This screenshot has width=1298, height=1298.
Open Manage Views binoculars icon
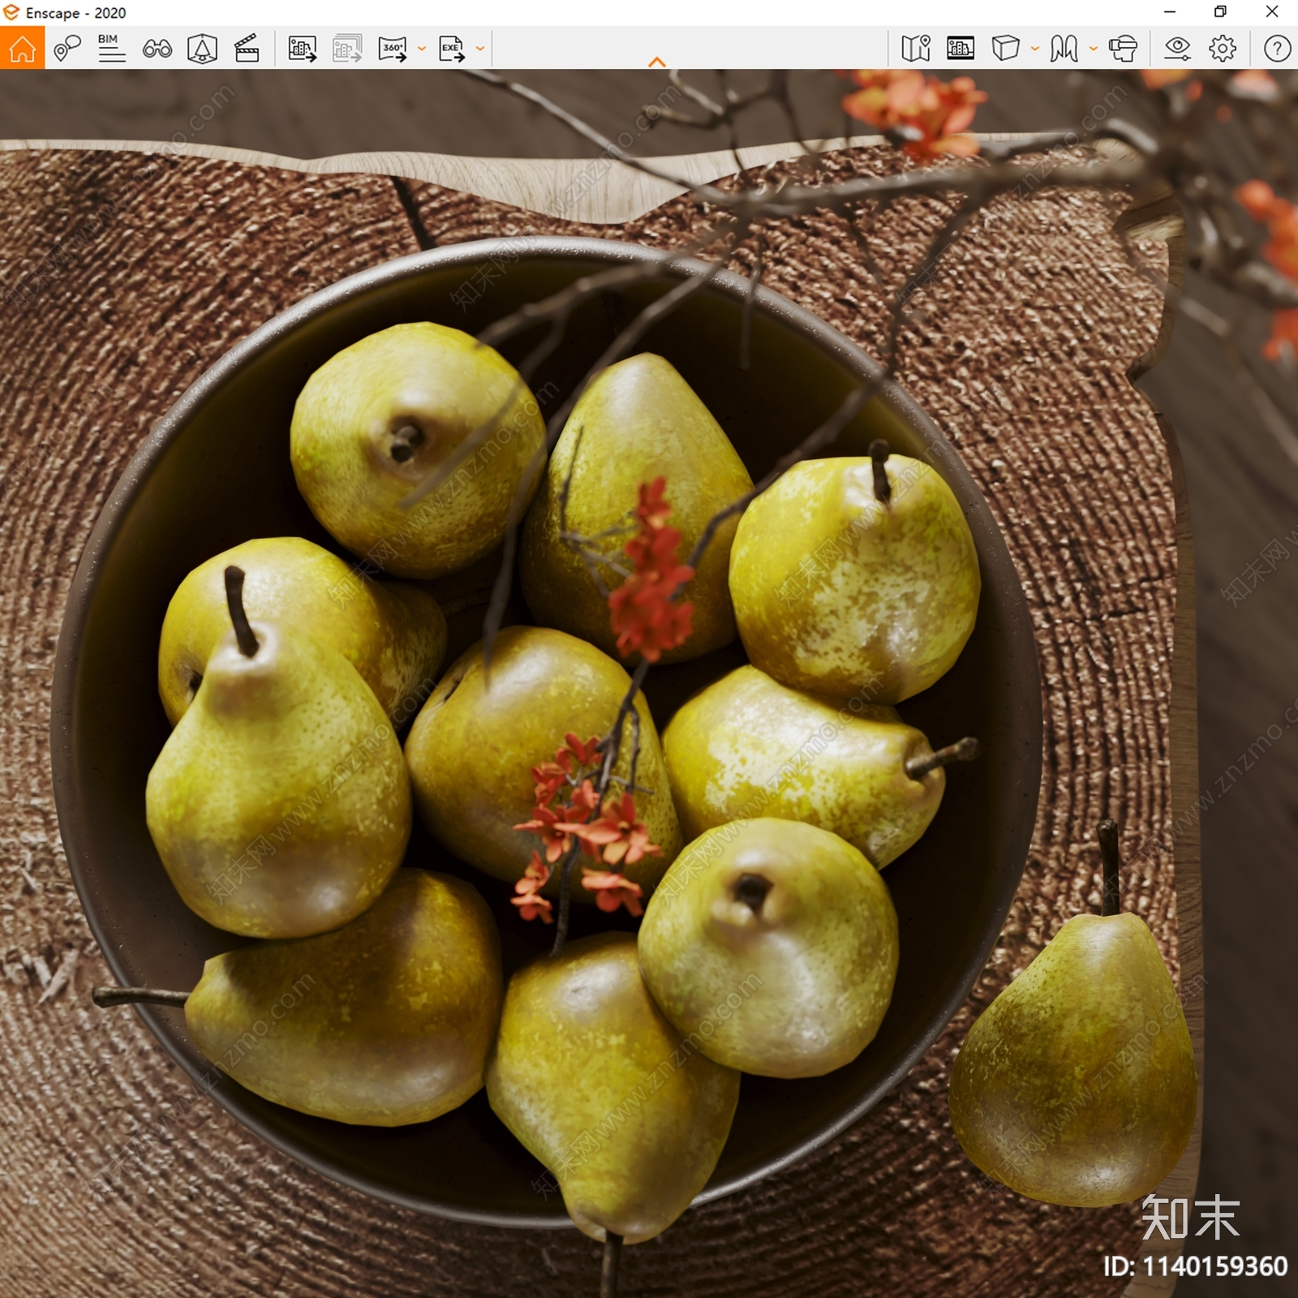click(157, 49)
